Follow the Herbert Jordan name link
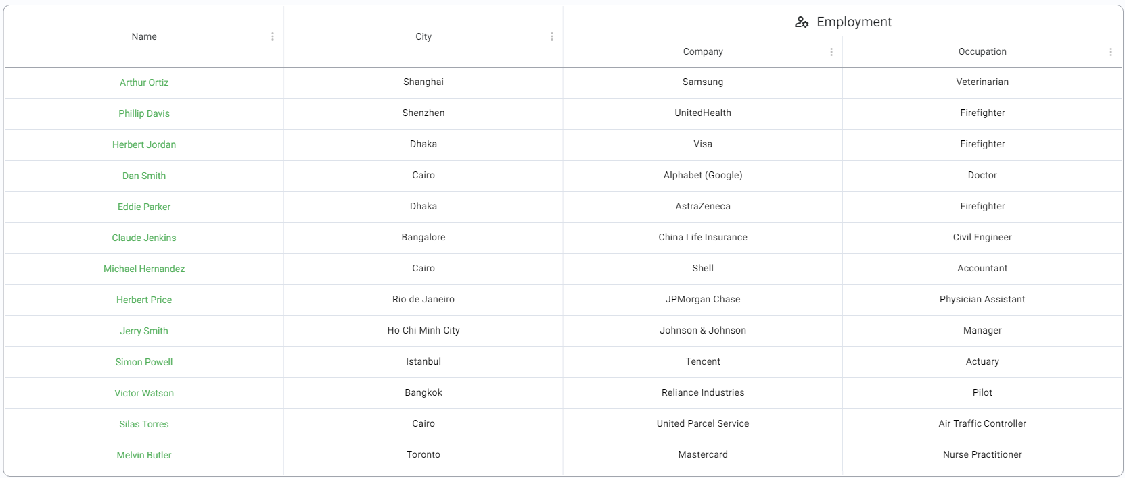1125x478 pixels. pos(144,144)
